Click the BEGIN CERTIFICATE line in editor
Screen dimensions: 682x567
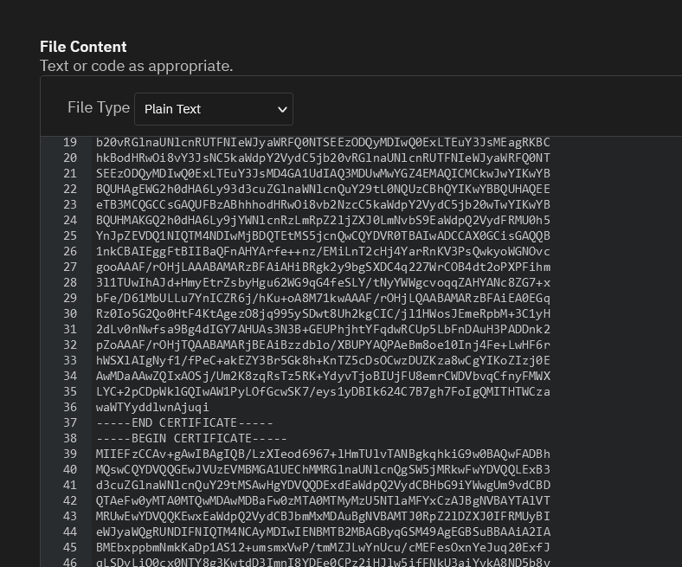pyautogui.click(x=191, y=438)
